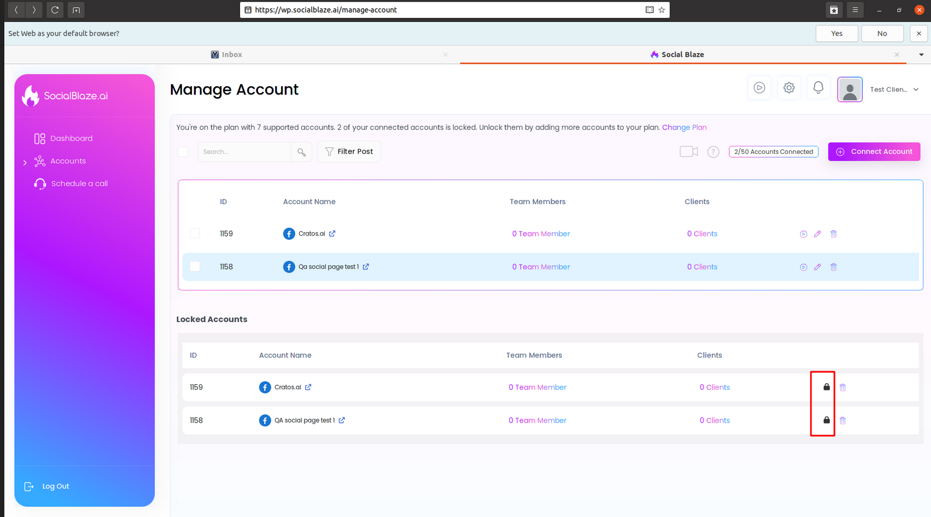Open external link icon for Cratos.ai in top table
931x517 pixels.
[x=332, y=234]
